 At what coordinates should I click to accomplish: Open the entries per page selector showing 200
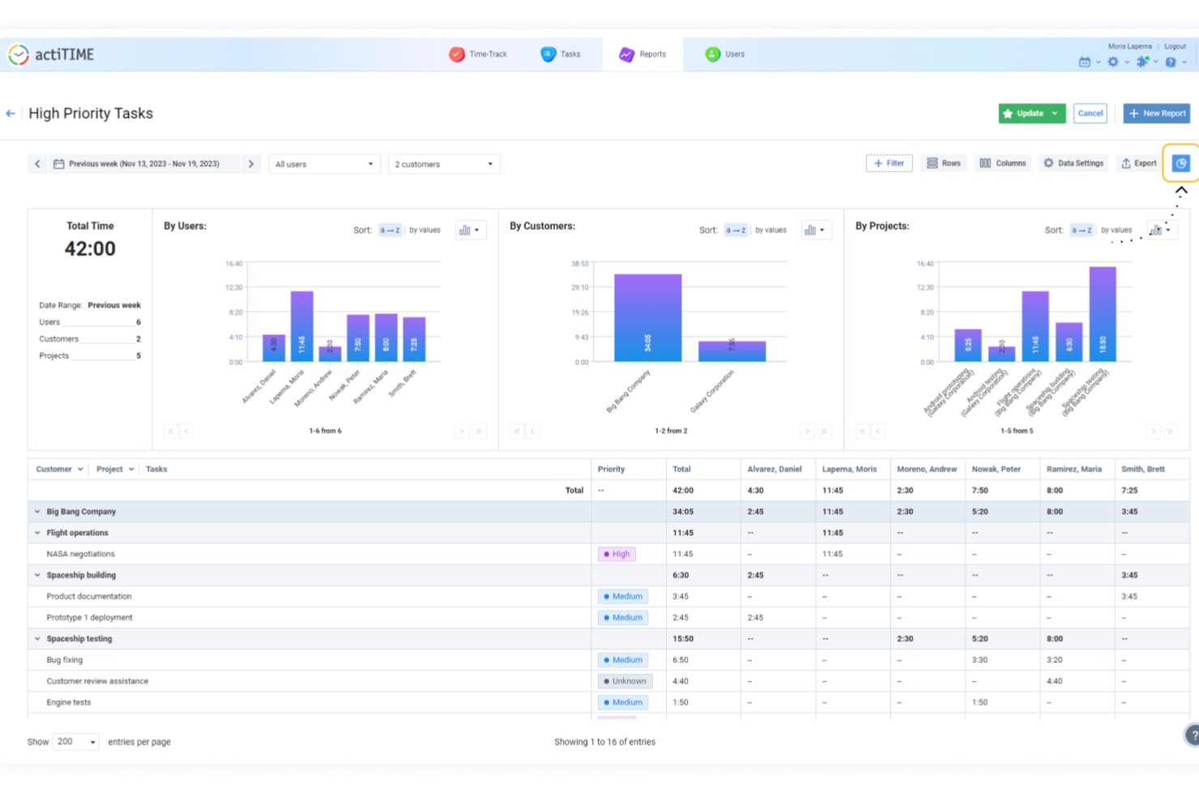point(75,742)
